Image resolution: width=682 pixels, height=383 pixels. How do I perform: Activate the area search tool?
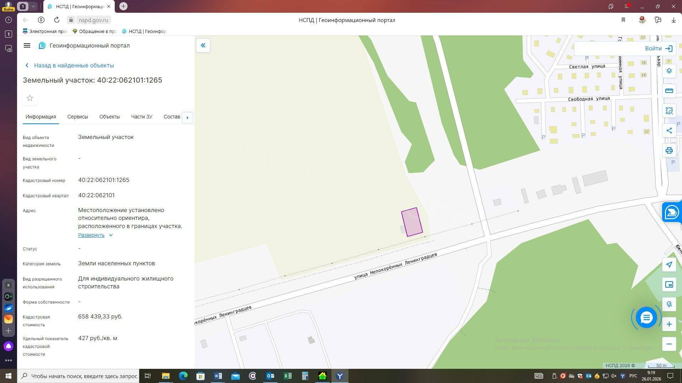click(669, 111)
